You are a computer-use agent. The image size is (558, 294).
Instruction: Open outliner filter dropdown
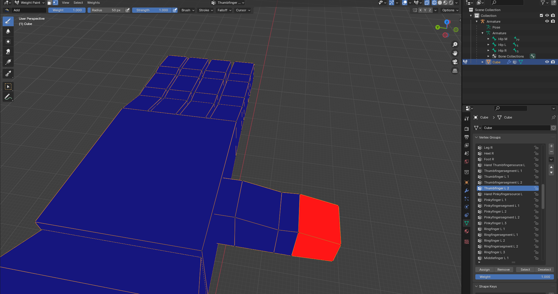pos(544,3)
